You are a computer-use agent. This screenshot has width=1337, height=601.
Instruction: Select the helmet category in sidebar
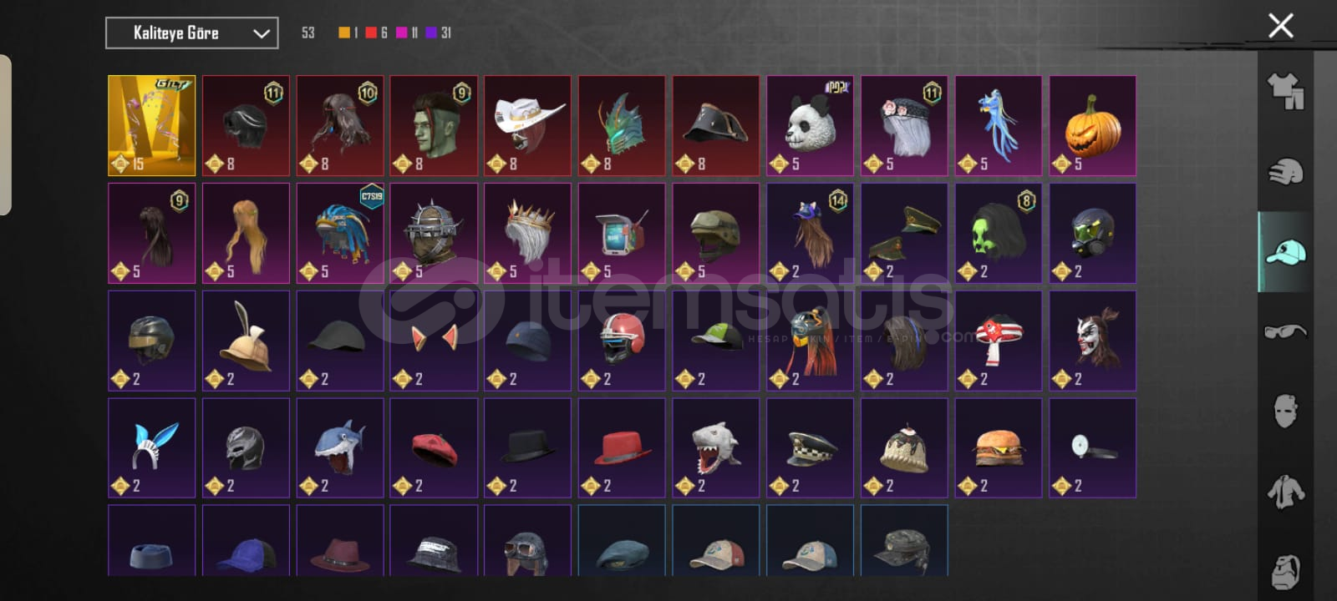click(1285, 171)
